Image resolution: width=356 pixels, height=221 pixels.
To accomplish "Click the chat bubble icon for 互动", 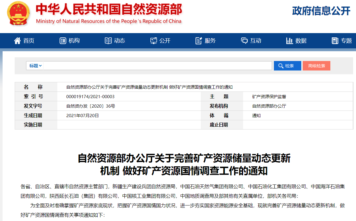I will pyautogui.click(x=244, y=41).
